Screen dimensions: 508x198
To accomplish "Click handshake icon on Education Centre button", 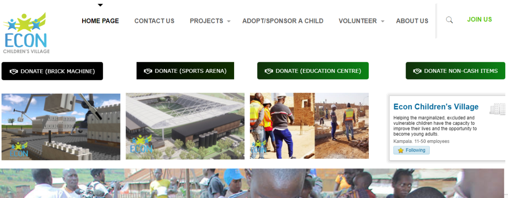I will [x=269, y=71].
